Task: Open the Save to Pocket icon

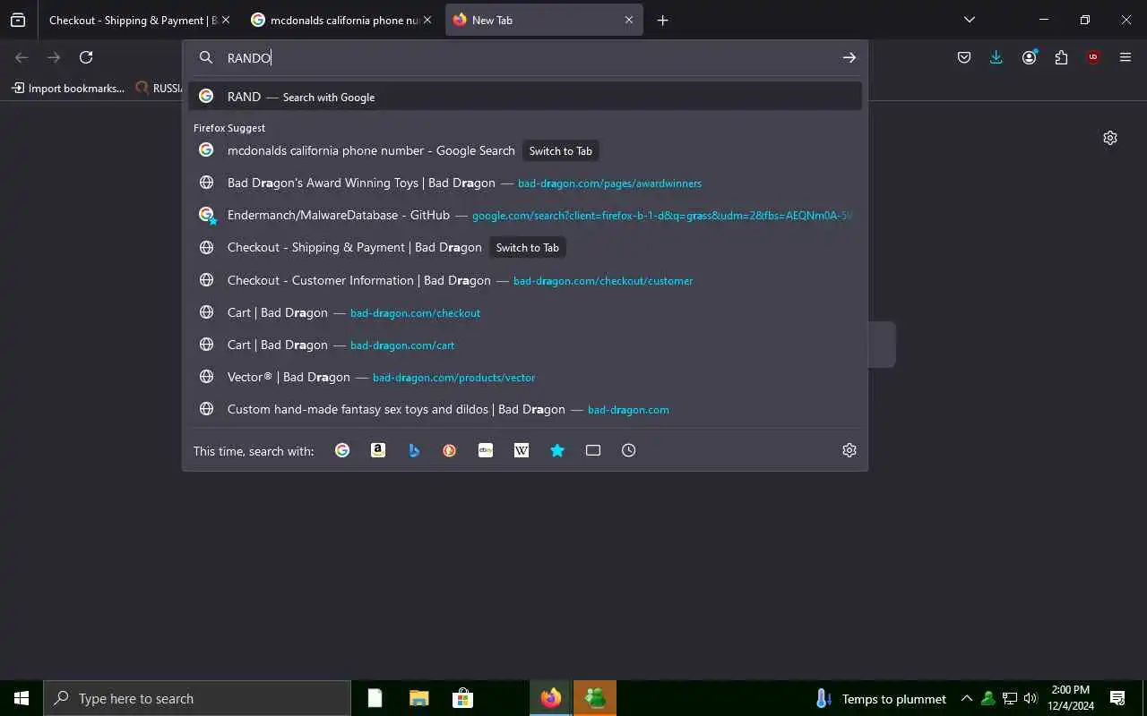Action: tap(964, 57)
